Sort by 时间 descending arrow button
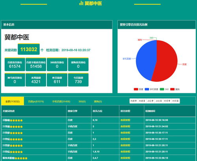 click(176, 101)
